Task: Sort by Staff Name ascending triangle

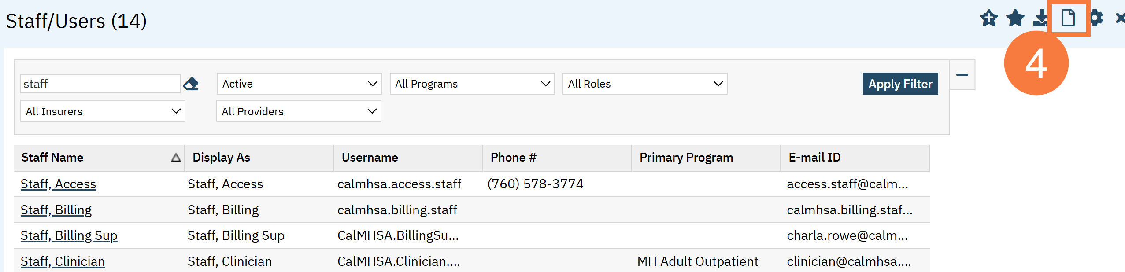Action: (x=176, y=158)
